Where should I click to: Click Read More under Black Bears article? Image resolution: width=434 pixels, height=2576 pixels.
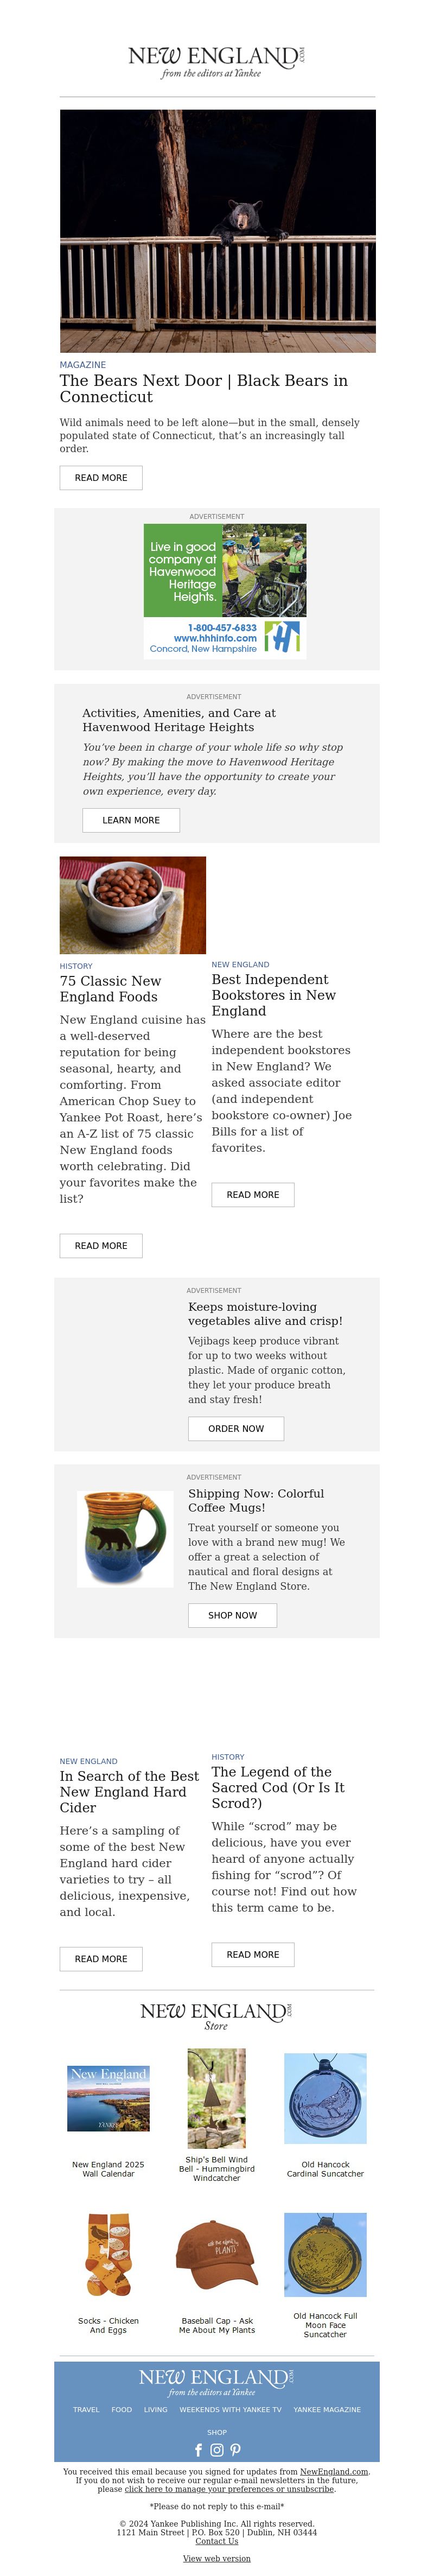click(101, 478)
